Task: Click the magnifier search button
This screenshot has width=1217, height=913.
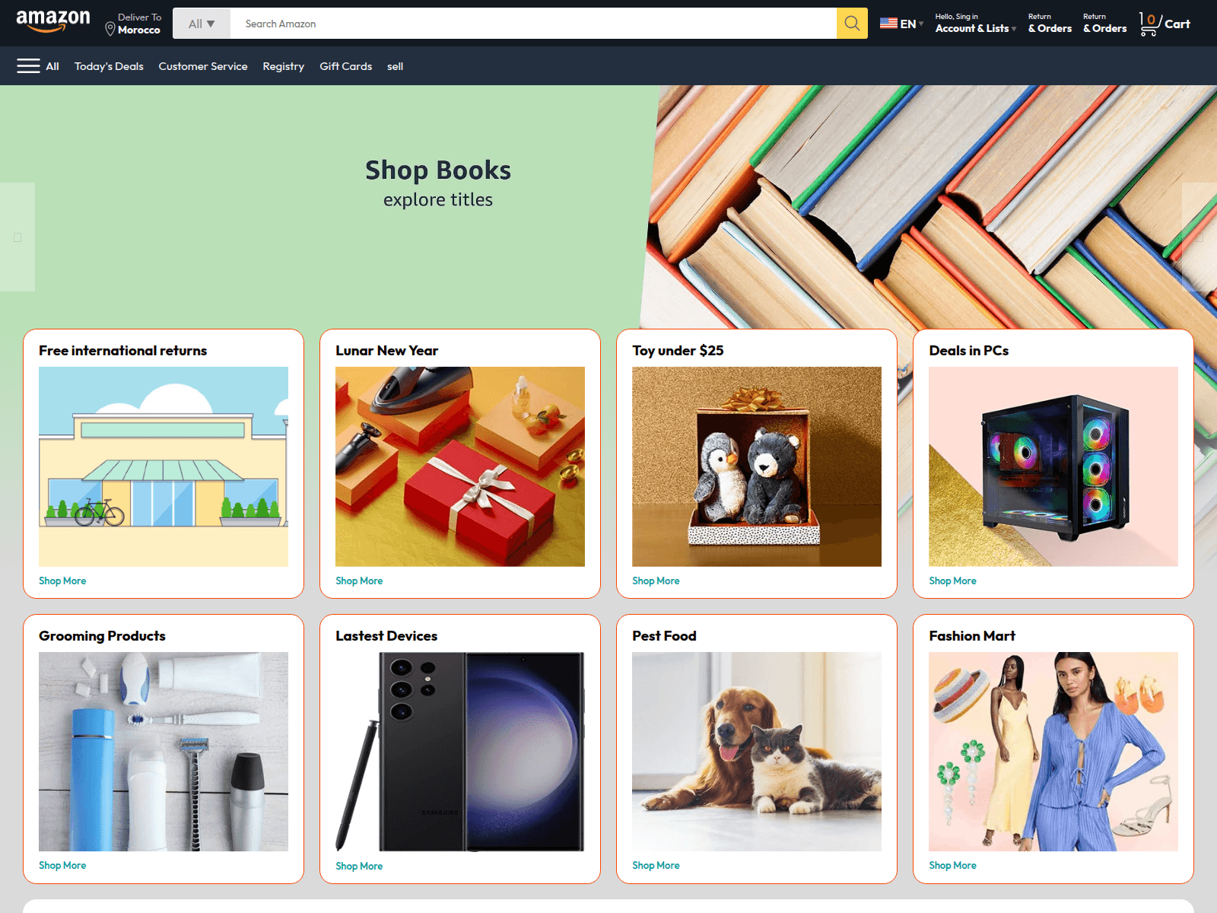Action: [852, 24]
